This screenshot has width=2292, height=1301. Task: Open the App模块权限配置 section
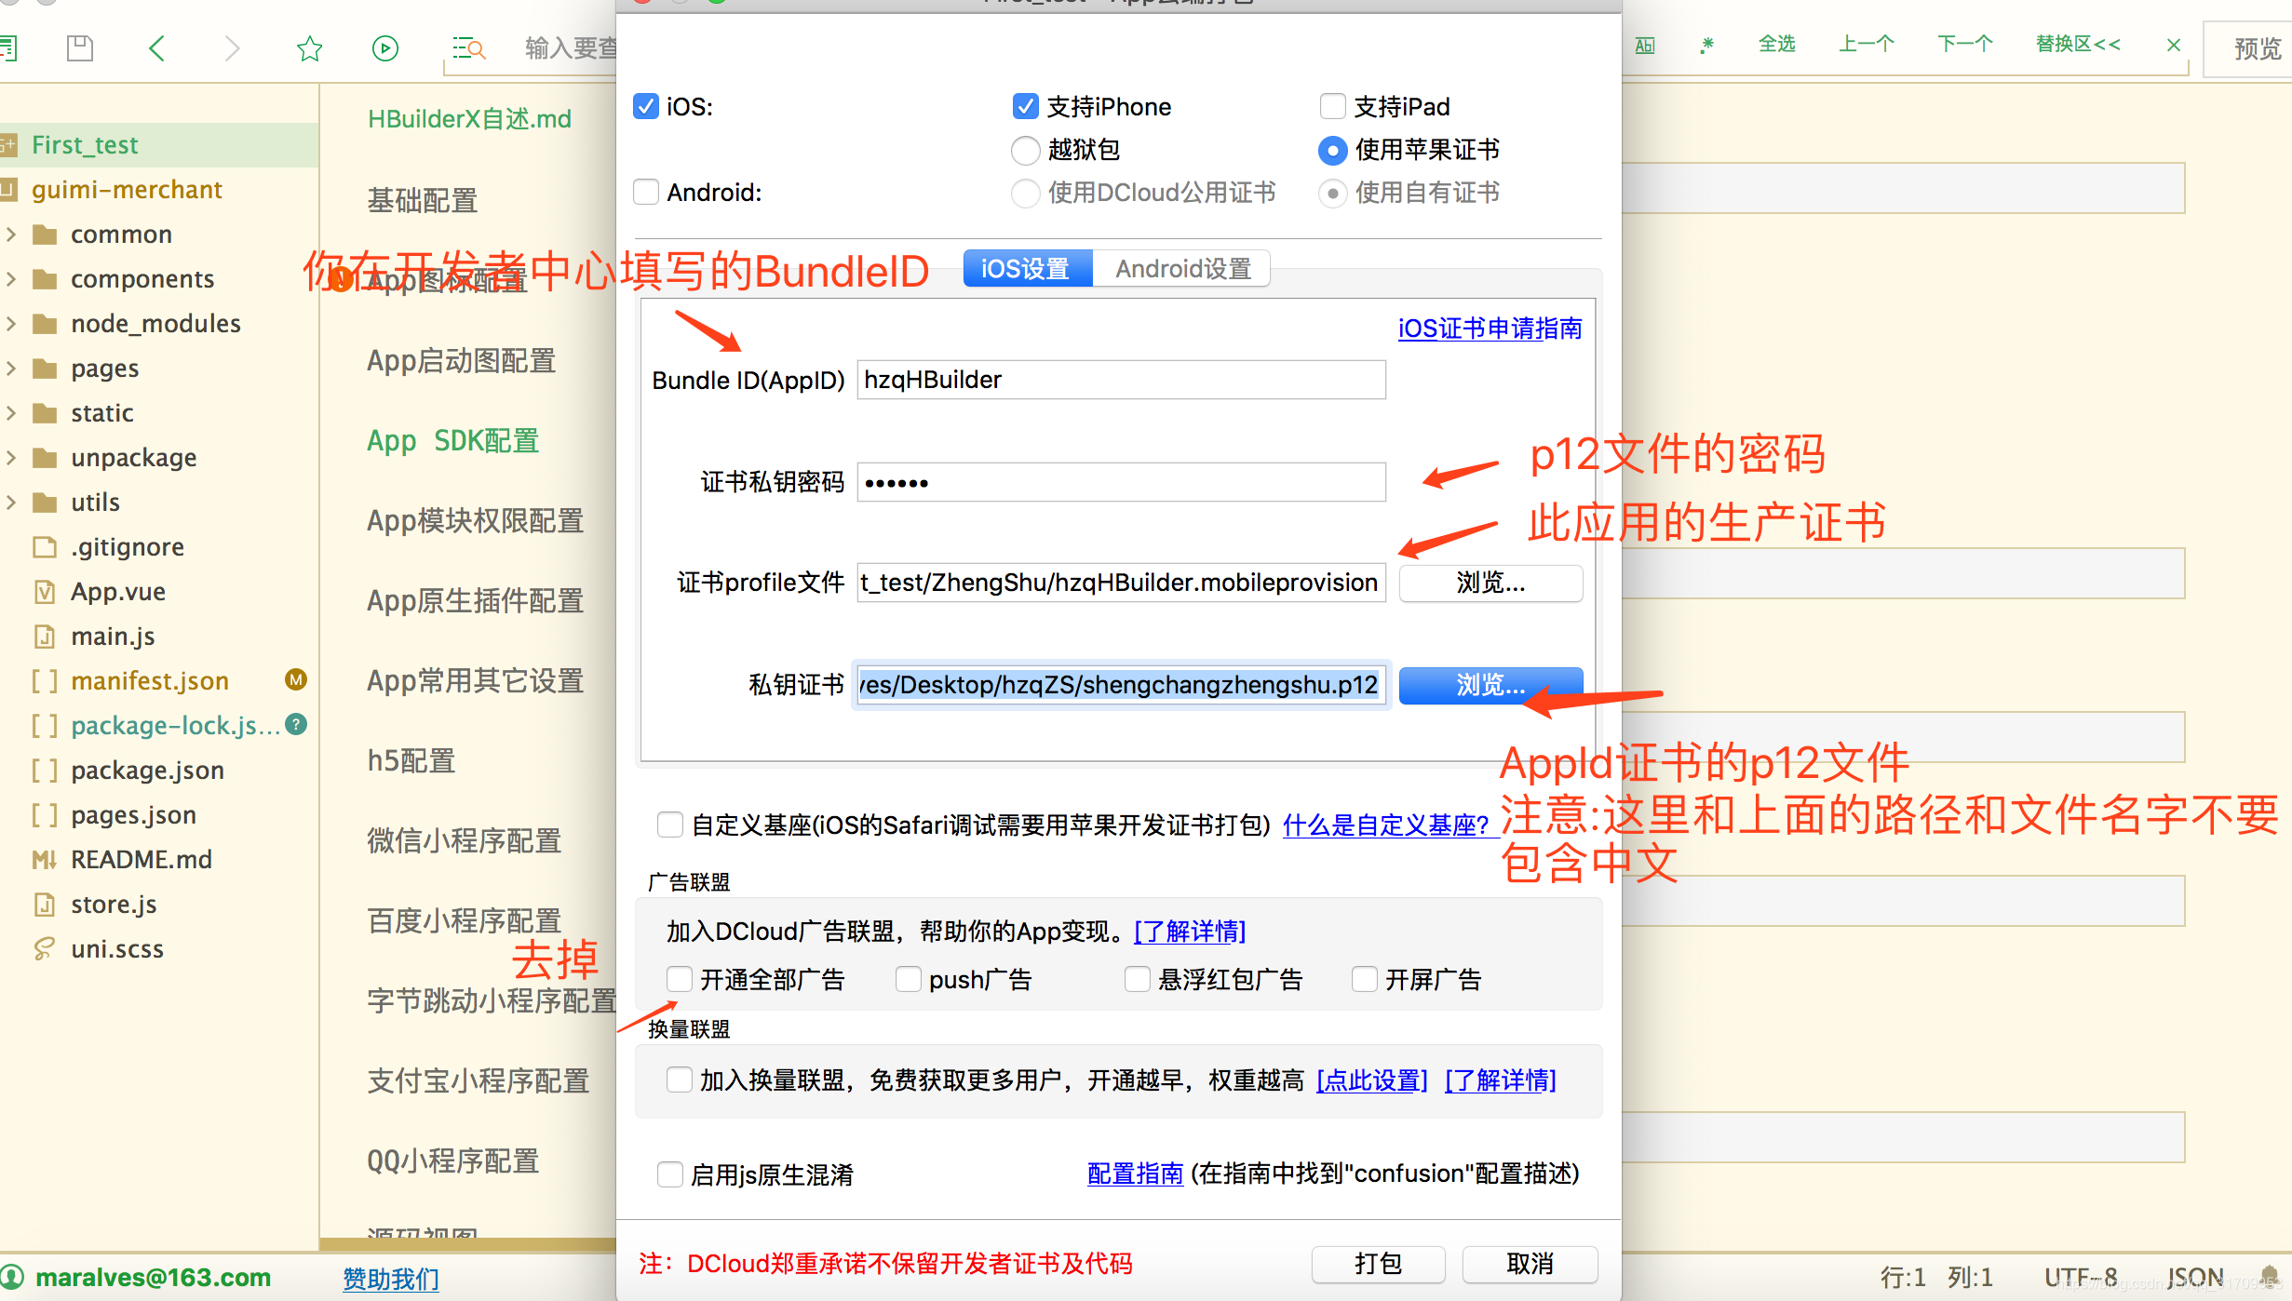(476, 520)
